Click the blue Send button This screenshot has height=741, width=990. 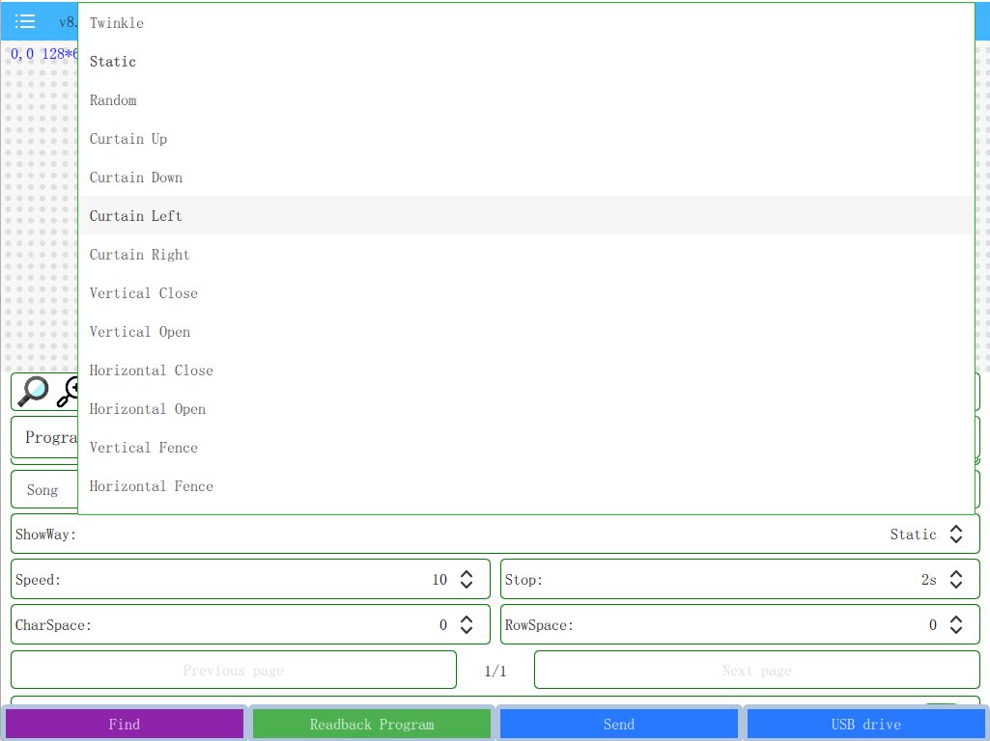pos(619,724)
